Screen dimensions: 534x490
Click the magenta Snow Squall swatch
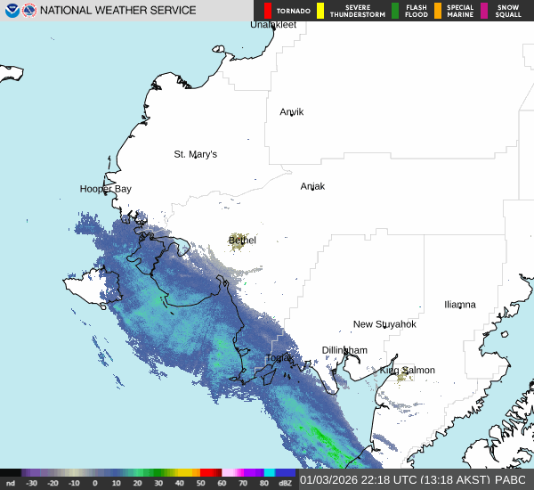click(484, 11)
